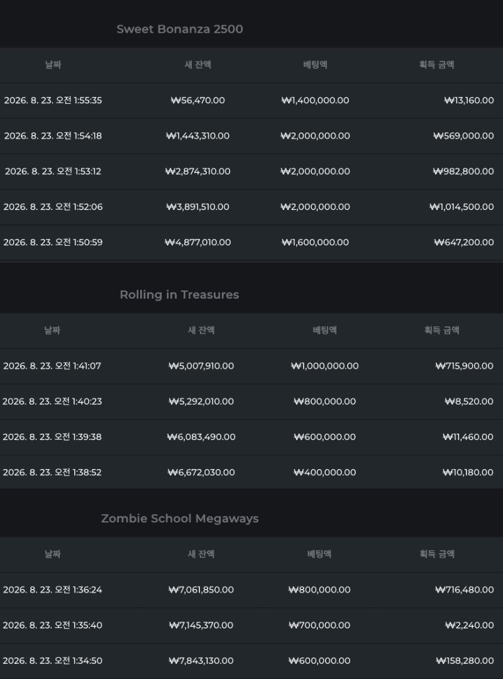Screen dimensions: 503x679
Task: Open the 오전 1:52:06 transaction row
Action: 251,207
